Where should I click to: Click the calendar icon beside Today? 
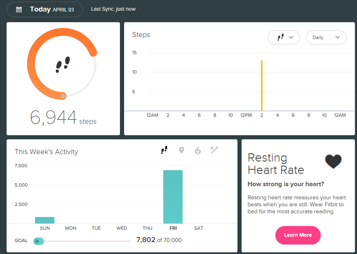(19, 9)
